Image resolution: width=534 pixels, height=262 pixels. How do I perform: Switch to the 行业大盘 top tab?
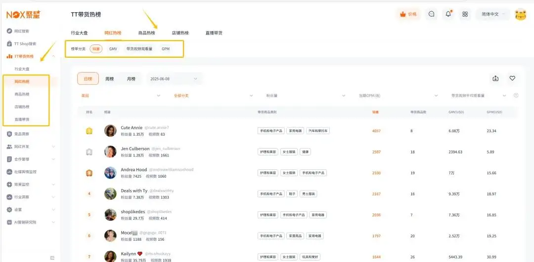click(79, 33)
